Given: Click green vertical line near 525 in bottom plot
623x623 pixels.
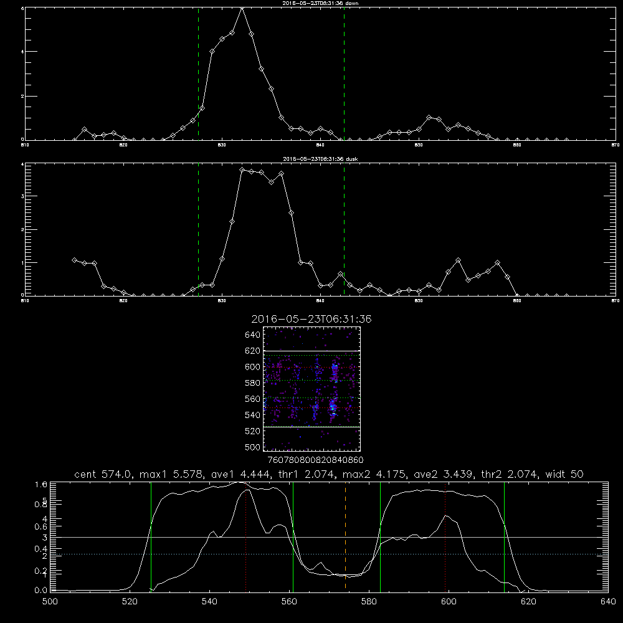Looking at the screenshot, I should pyautogui.click(x=151, y=536).
